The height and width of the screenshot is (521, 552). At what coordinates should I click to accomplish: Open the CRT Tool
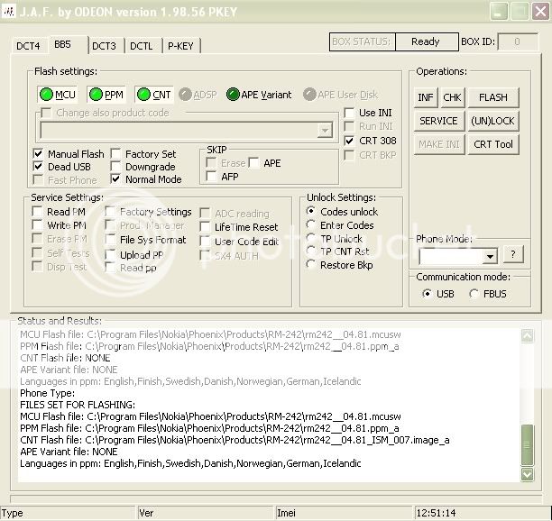pyautogui.click(x=493, y=144)
